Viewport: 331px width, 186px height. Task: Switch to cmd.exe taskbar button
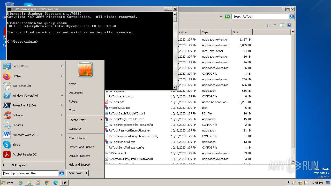pyautogui.click(x=64, y=183)
